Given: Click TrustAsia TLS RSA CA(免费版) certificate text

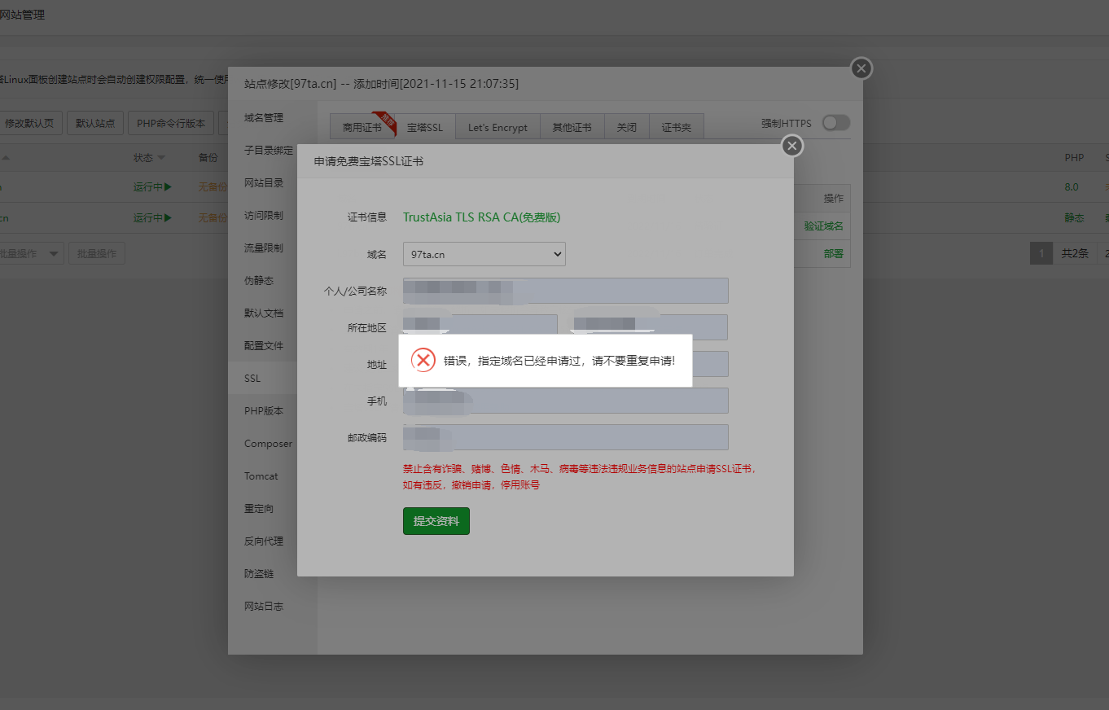Looking at the screenshot, I should (x=481, y=217).
